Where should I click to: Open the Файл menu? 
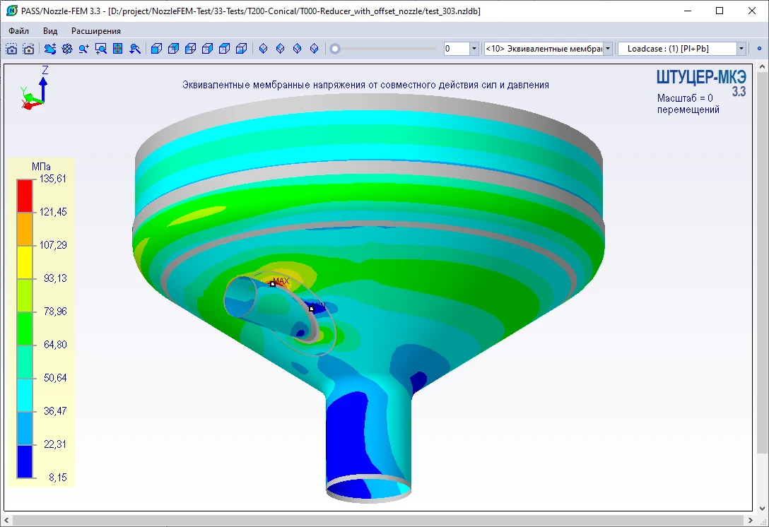19,31
